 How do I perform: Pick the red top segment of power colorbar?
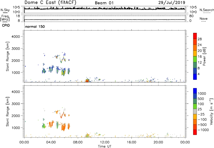195,36
